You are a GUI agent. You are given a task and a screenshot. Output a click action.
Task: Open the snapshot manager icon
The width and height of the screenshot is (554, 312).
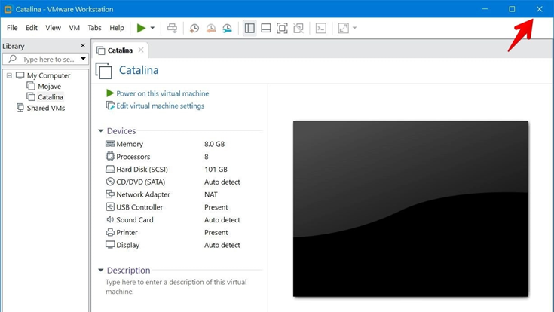(x=227, y=28)
